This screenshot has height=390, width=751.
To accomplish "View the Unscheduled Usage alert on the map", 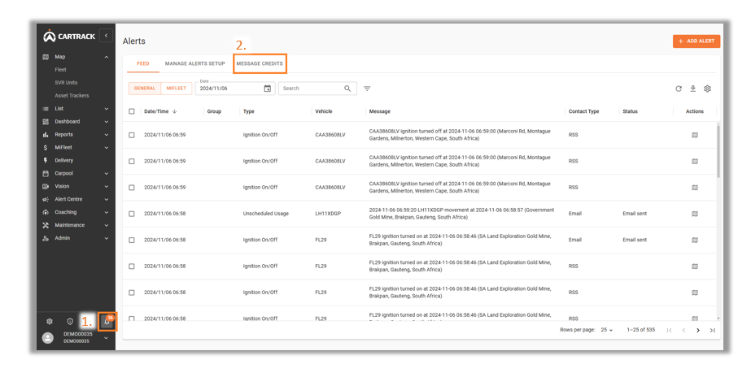I will 695,214.
